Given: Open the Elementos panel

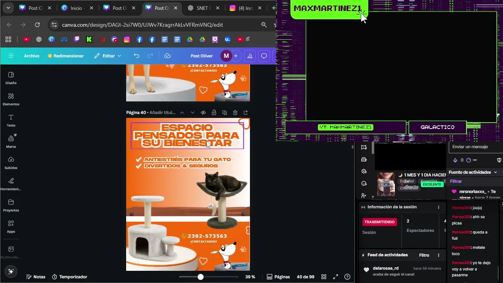Looking at the screenshot, I should (11, 99).
